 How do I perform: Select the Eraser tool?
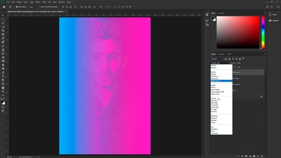pyautogui.click(x=3, y=57)
